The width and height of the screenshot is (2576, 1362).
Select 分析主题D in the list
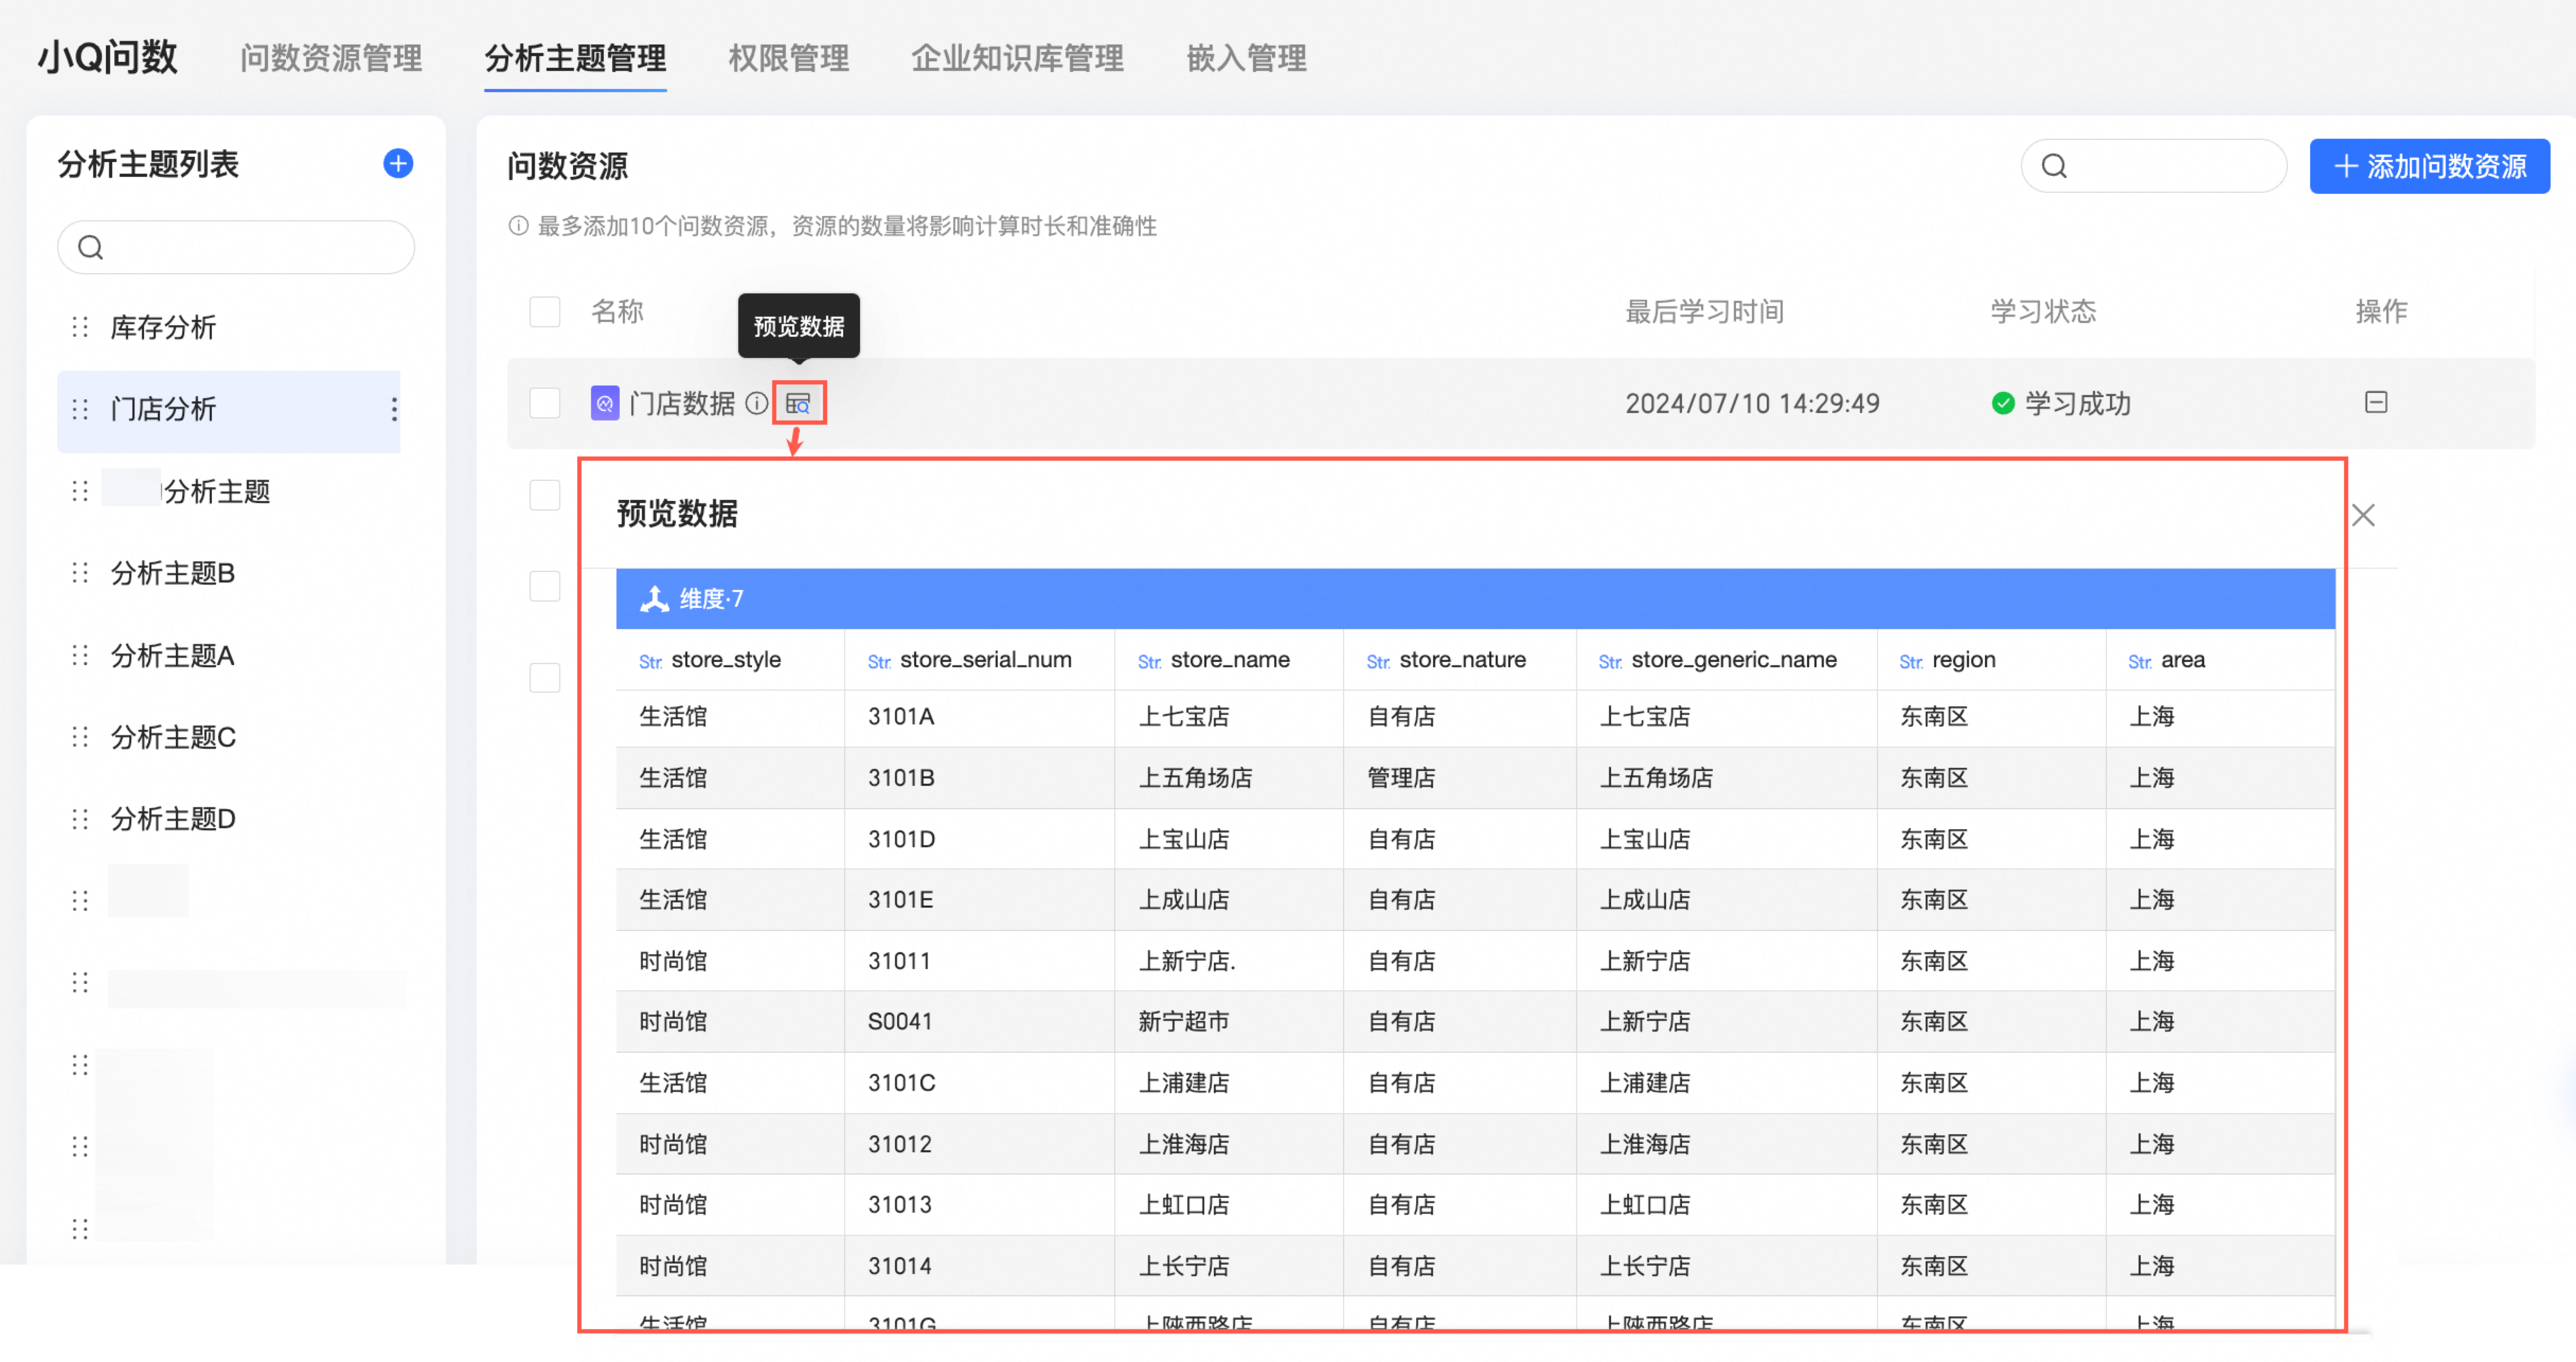(x=173, y=819)
